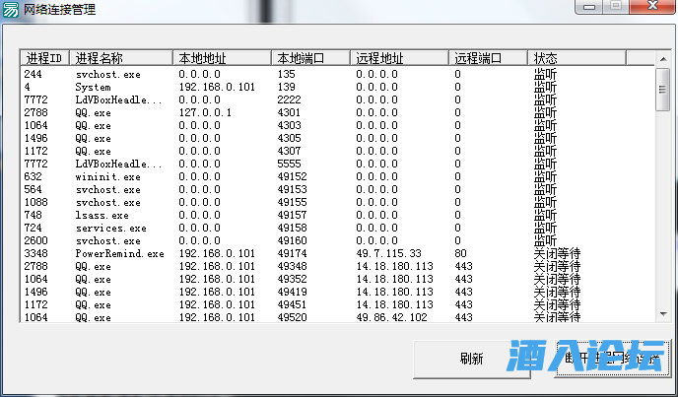Click the scrollbar up arrow
This screenshot has height=397, width=678.
663,58
